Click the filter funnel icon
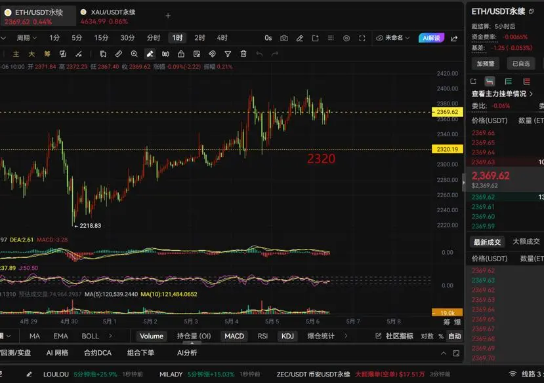 [228, 54]
